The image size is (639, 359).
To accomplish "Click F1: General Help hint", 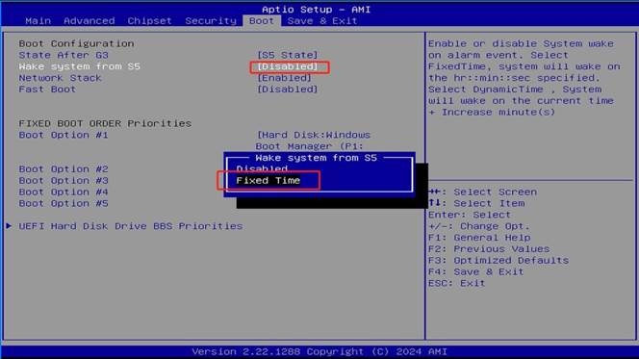I will coord(479,238).
